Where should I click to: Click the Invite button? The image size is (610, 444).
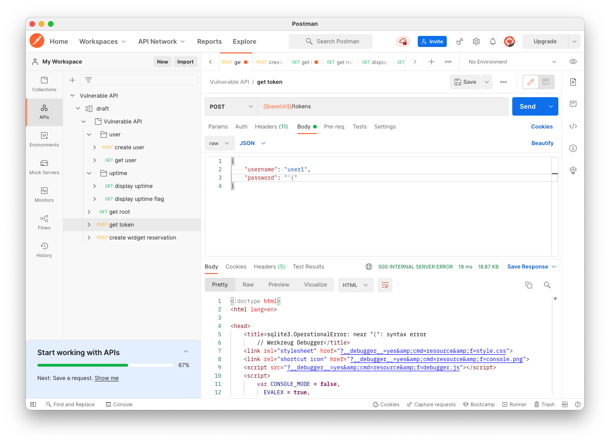click(432, 41)
